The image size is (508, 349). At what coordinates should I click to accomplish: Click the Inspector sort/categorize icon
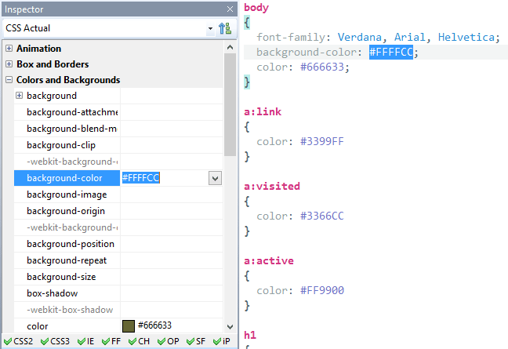point(225,28)
